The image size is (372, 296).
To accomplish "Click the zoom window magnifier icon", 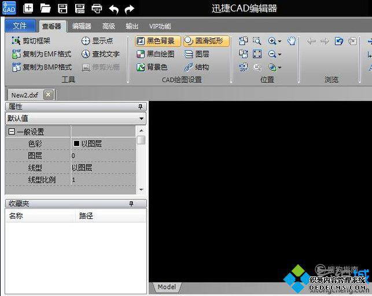I will (x=257, y=41).
